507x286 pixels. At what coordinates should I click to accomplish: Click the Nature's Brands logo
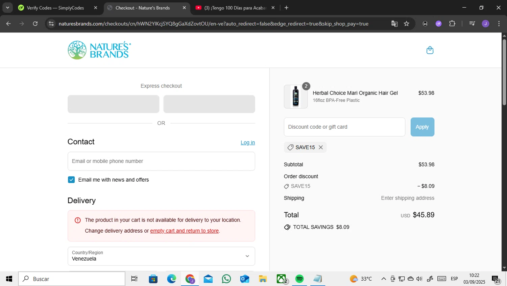point(99,50)
